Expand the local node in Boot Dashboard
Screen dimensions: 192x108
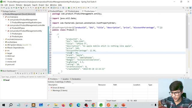pos(1,80)
